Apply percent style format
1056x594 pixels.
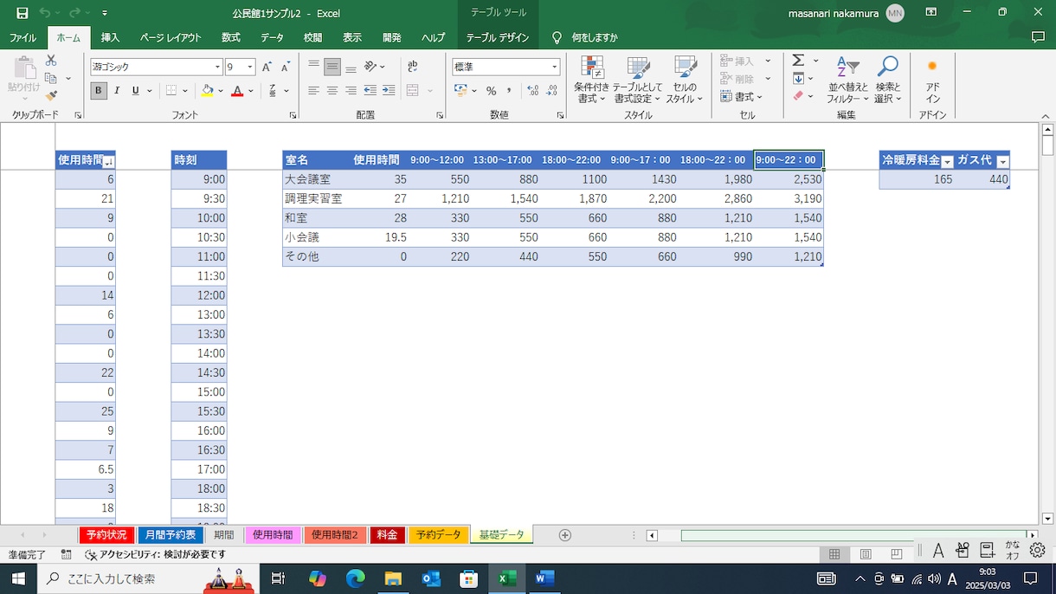tap(491, 91)
